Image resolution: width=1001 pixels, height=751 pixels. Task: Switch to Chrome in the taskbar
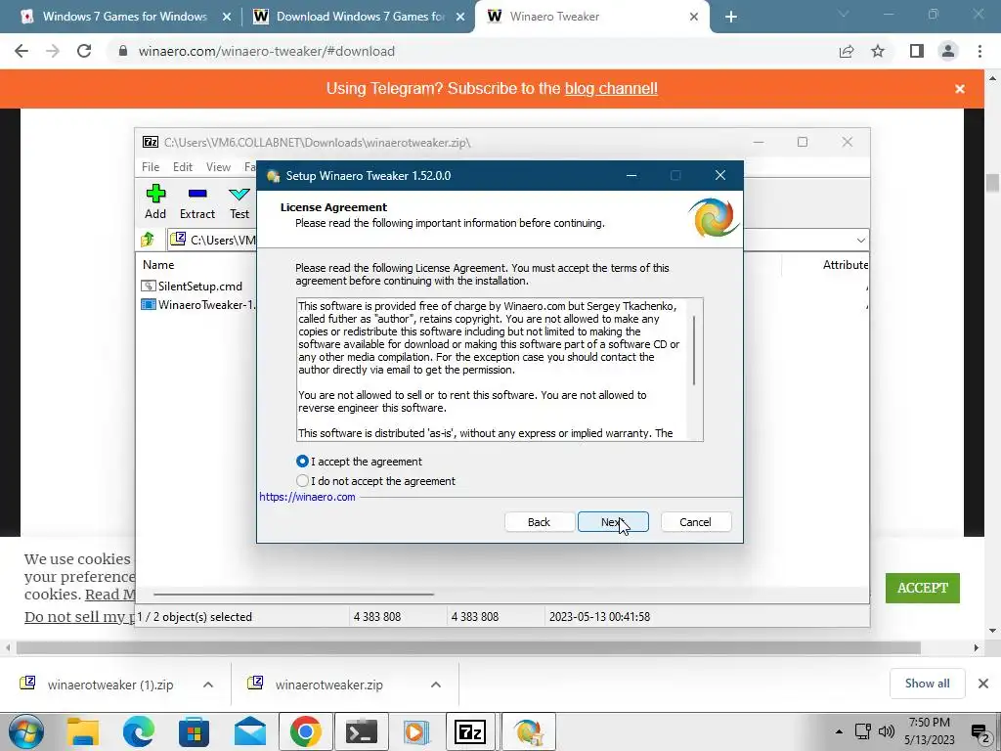(305, 731)
